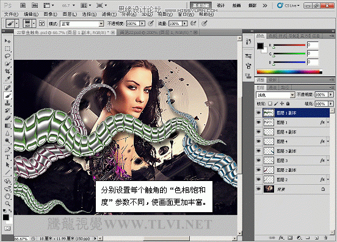The image size is (337, 242).
Task: Select the Hand tool
Action: click(7, 196)
